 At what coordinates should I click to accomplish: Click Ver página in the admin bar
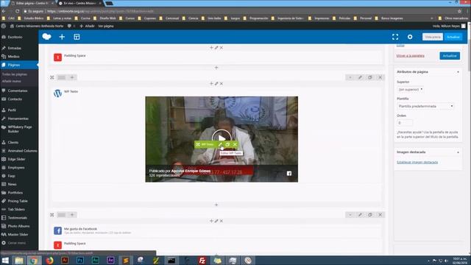click(106, 26)
